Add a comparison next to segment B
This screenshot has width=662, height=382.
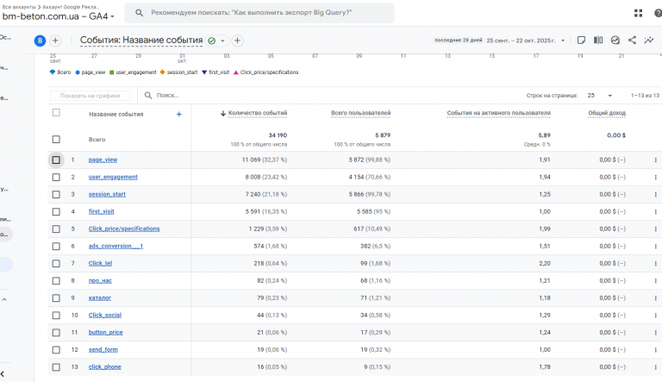point(55,41)
